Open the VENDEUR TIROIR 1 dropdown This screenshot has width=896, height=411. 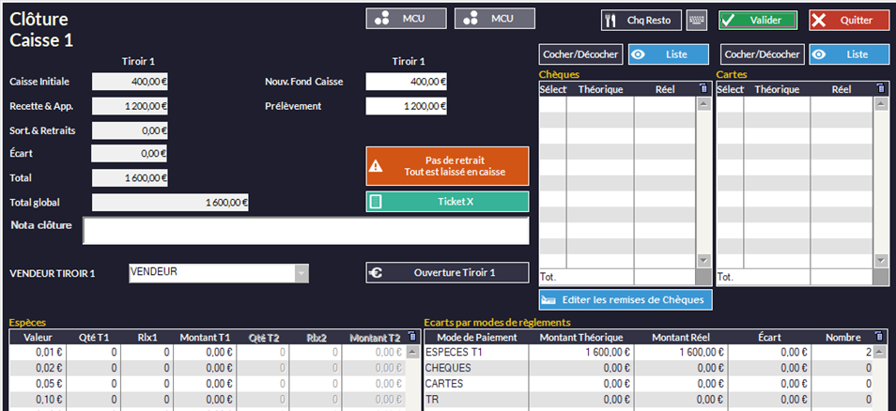(301, 273)
